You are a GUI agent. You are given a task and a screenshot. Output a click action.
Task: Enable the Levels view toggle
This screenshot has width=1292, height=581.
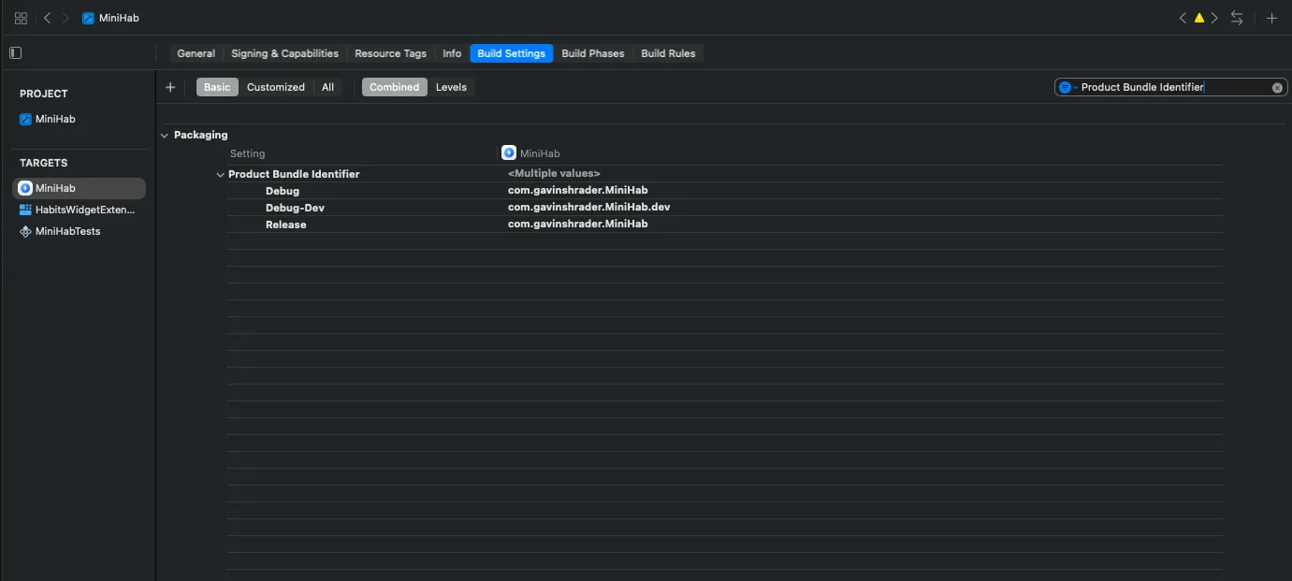click(452, 87)
